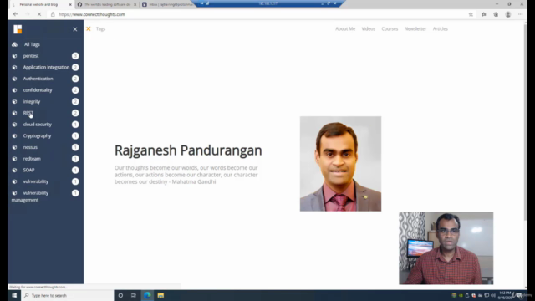The width and height of the screenshot is (535, 301).
Task: Open Cortana from the taskbar
Action: pos(120,295)
